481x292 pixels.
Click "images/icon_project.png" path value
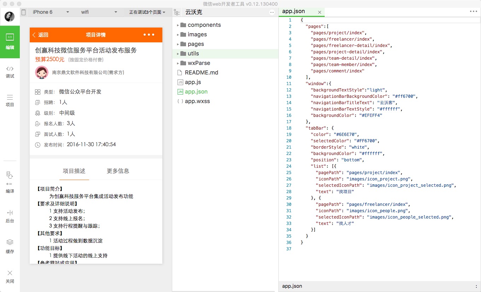click(378, 179)
